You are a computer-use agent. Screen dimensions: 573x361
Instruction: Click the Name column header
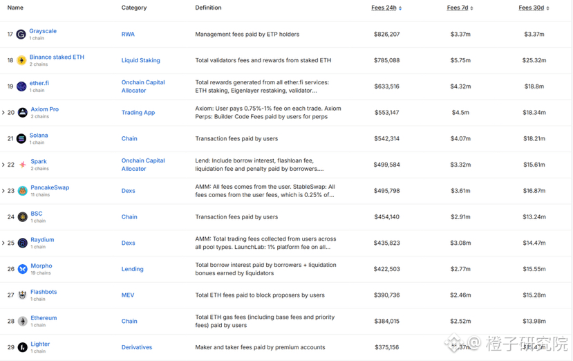[x=15, y=8]
